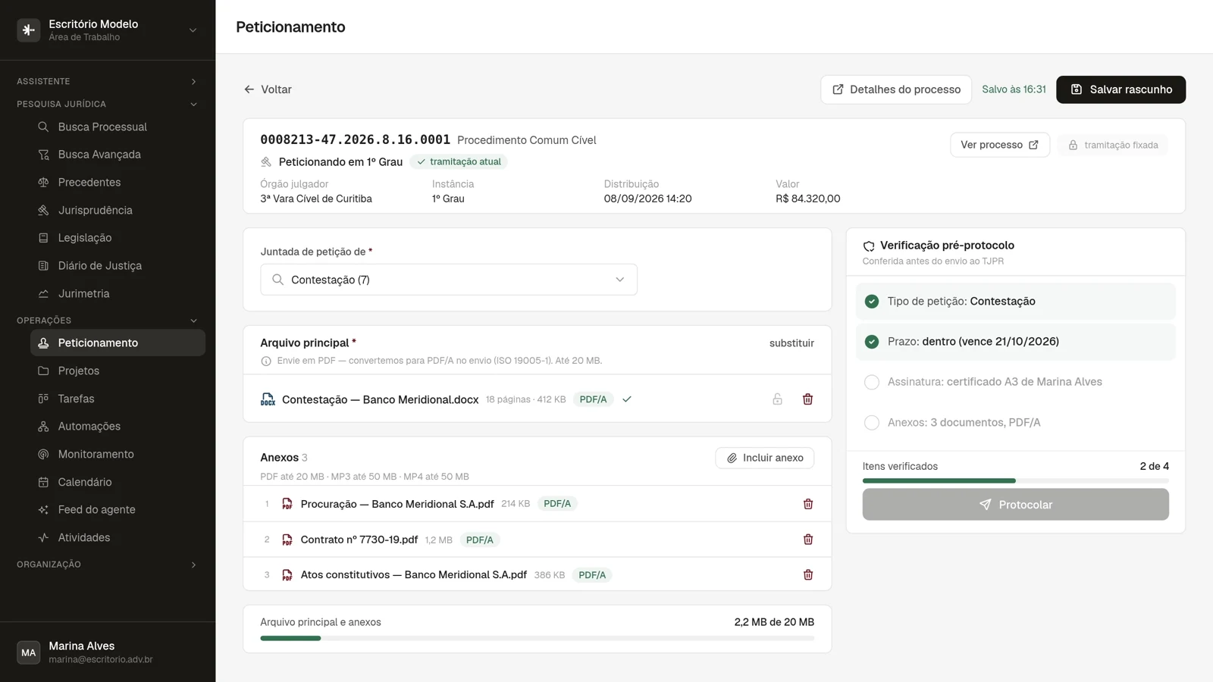This screenshot has height=682, width=1213.
Task: Open the Juntada de petição dropdown
Action: click(x=449, y=280)
